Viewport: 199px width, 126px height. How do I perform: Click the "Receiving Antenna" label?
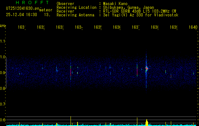pyautogui.click(x=75, y=15)
